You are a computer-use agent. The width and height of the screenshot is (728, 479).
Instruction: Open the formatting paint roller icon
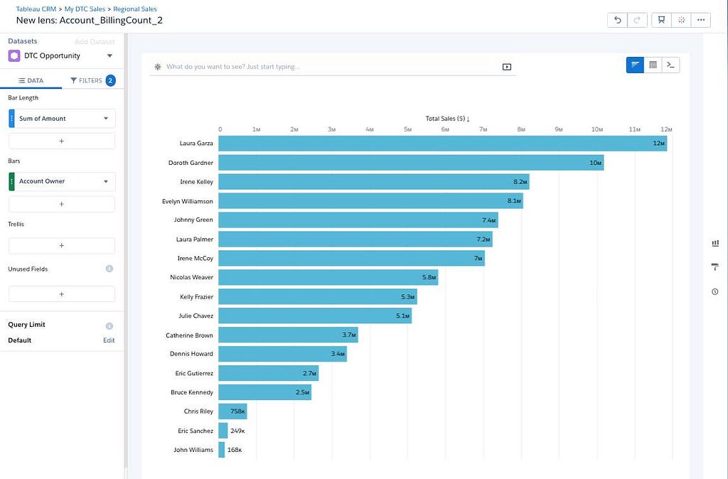pyautogui.click(x=715, y=267)
